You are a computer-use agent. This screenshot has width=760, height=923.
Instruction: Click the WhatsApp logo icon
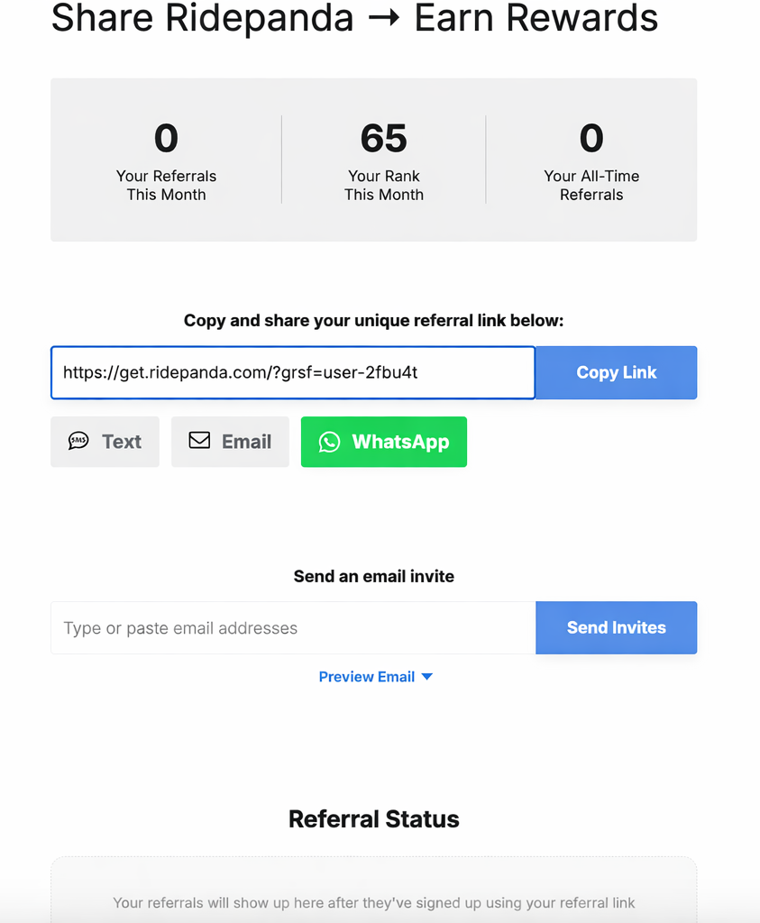(329, 442)
